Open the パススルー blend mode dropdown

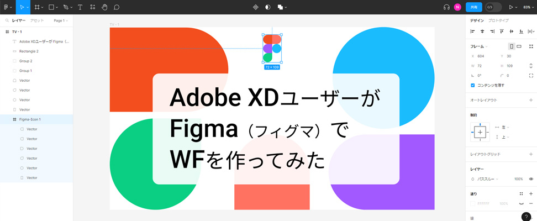488,179
